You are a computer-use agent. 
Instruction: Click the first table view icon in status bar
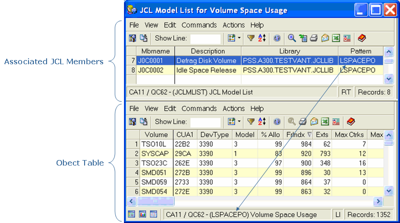tap(132, 214)
